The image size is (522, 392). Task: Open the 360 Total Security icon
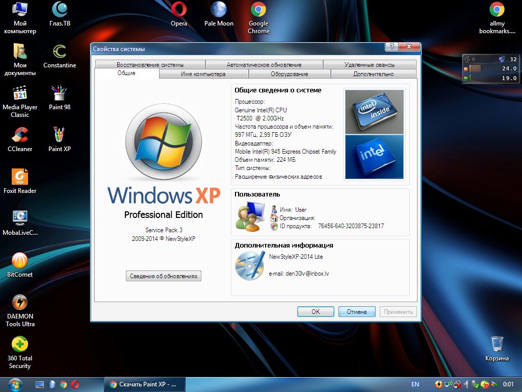(20, 353)
